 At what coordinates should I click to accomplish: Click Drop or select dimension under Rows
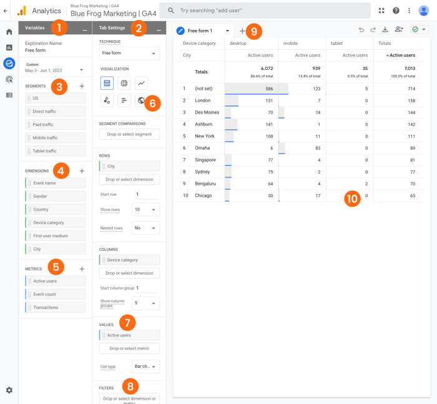point(129,180)
